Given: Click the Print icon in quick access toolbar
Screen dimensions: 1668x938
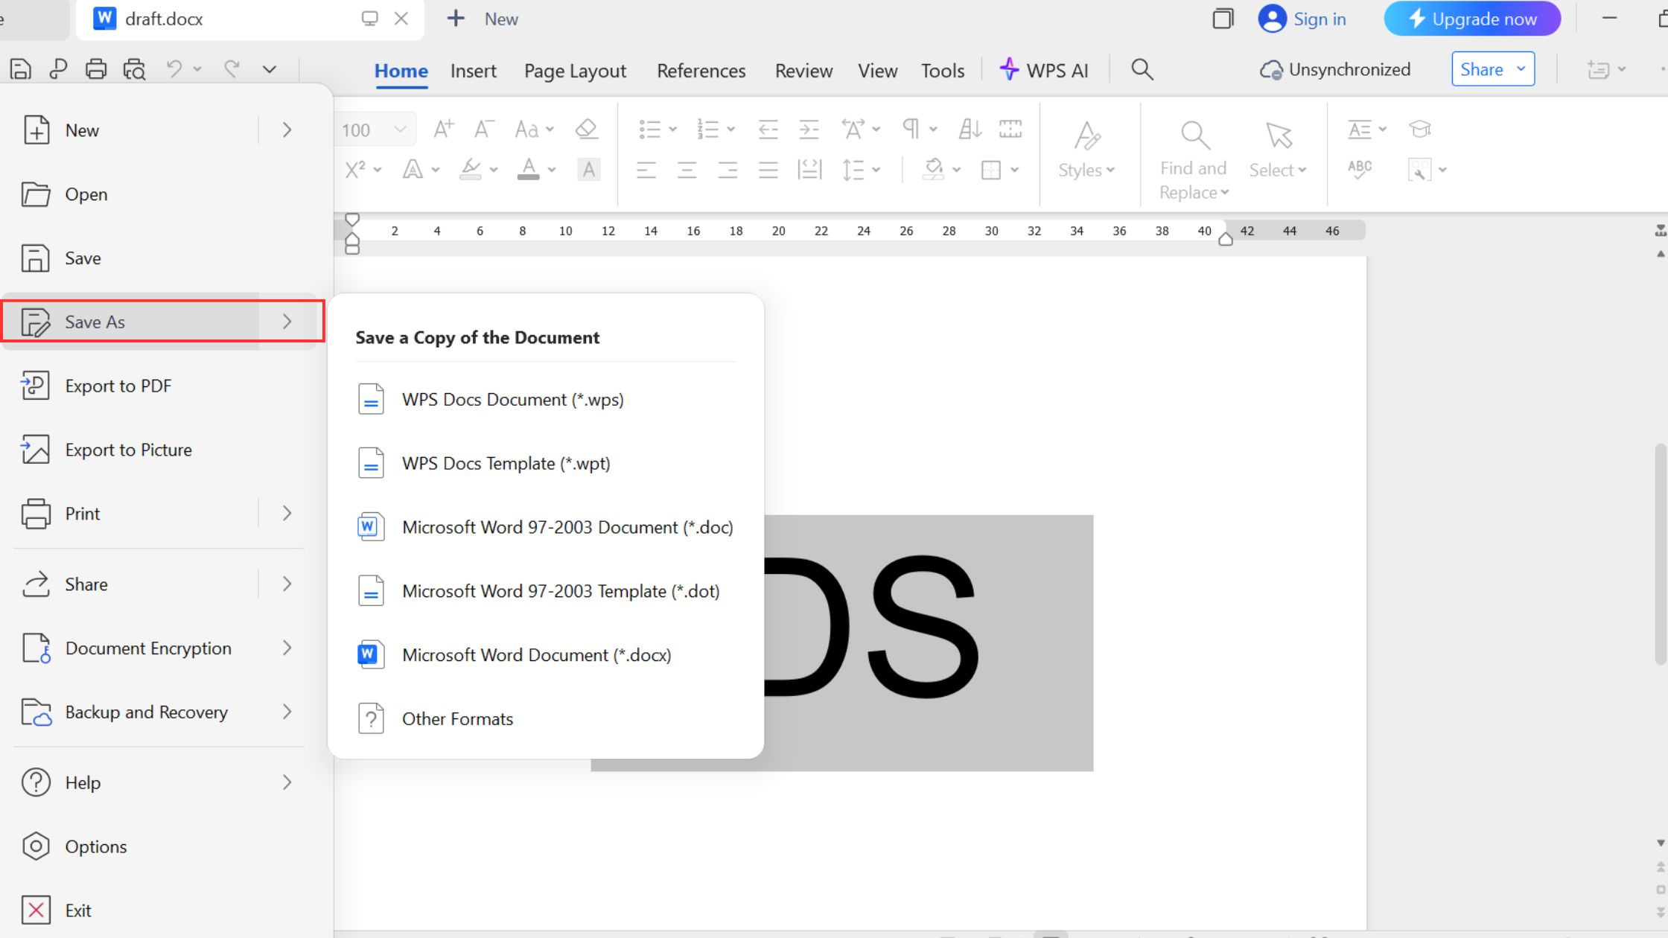Looking at the screenshot, I should 96,69.
